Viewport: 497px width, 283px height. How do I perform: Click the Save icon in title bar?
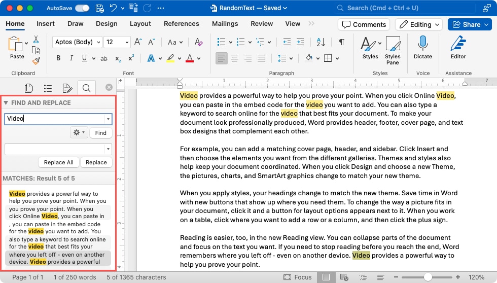click(99, 8)
